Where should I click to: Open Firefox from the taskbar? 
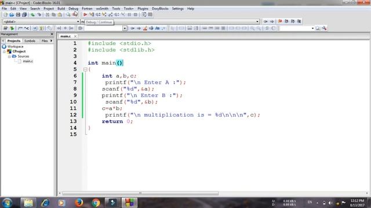pyautogui.click(x=79, y=203)
